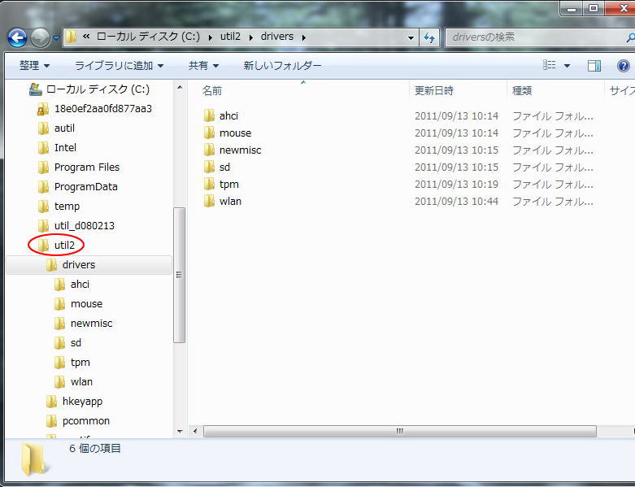Click the tree pane vertical scrollbar thumb
The height and width of the screenshot is (487, 635).
[180, 275]
